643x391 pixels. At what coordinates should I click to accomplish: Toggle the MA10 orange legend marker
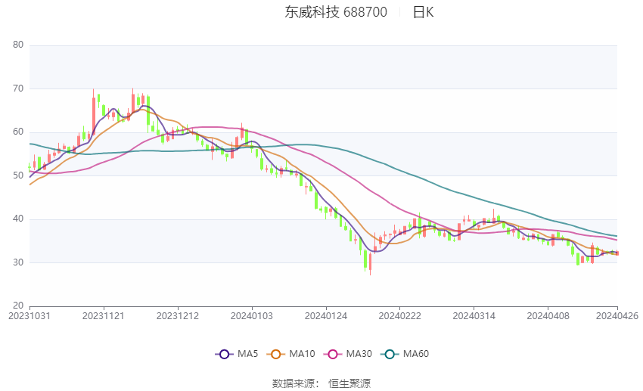[x=276, y=354]
